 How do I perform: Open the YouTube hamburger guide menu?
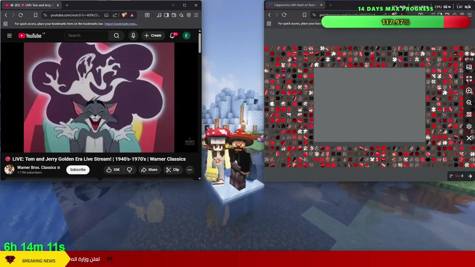coord(9,36)
